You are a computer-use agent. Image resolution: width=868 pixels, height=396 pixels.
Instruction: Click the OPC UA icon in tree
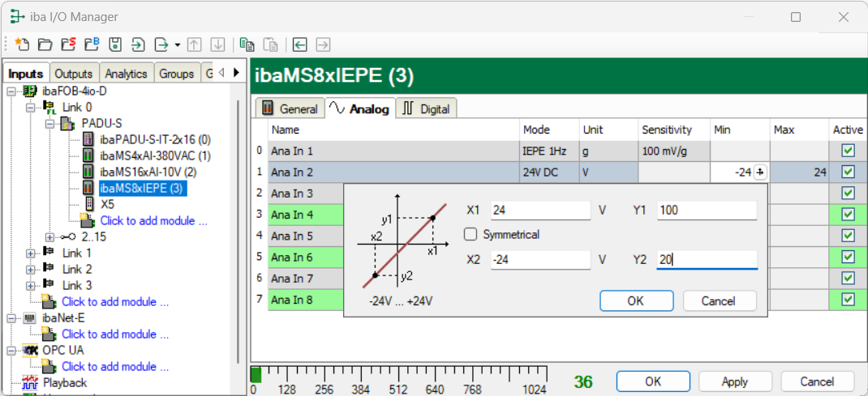pos(30,350)
